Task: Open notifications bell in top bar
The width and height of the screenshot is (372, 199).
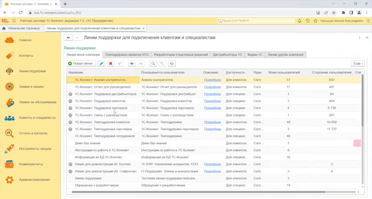Action: (x=300, y=21)
